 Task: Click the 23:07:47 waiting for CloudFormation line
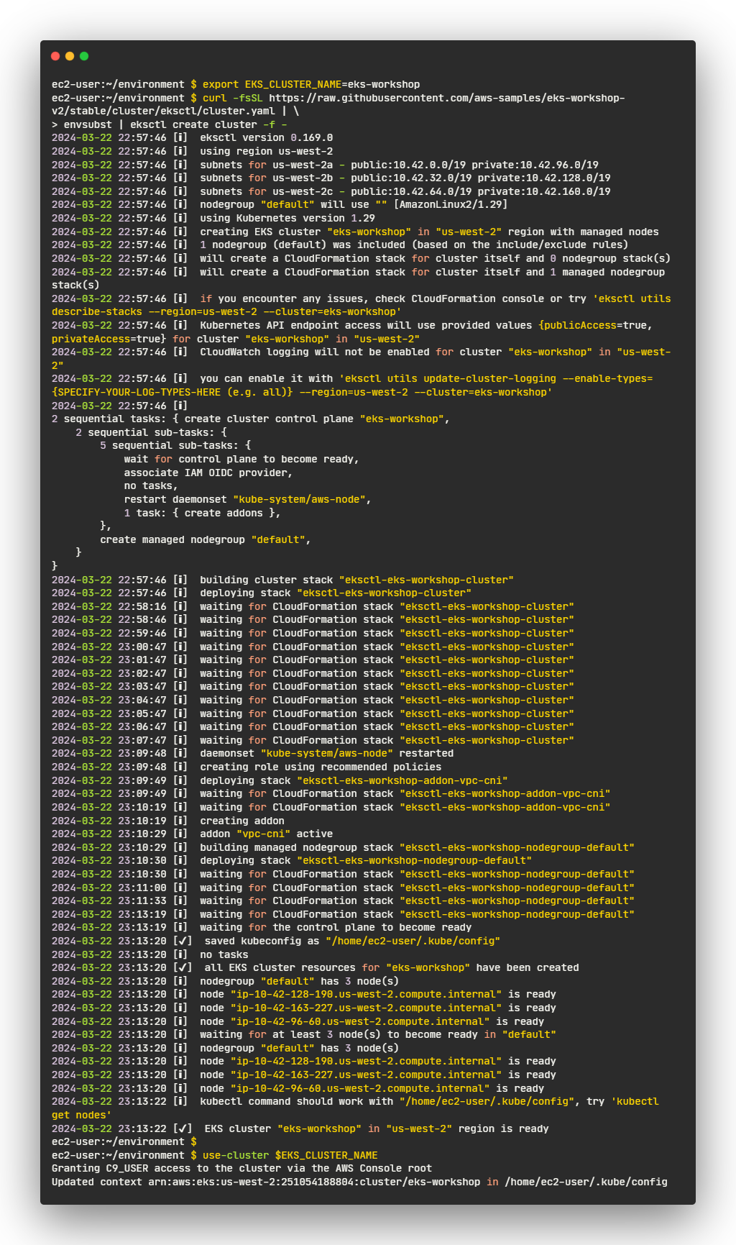pos(313,740)
